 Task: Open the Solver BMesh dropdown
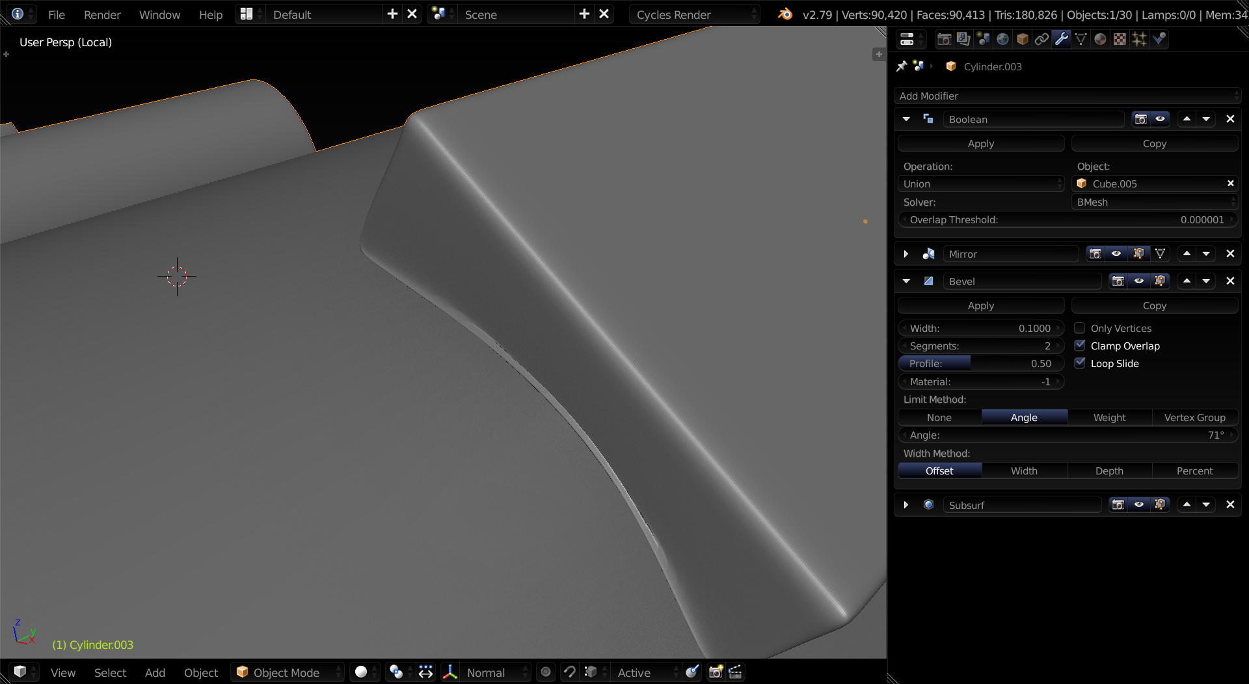[1155, 202]
